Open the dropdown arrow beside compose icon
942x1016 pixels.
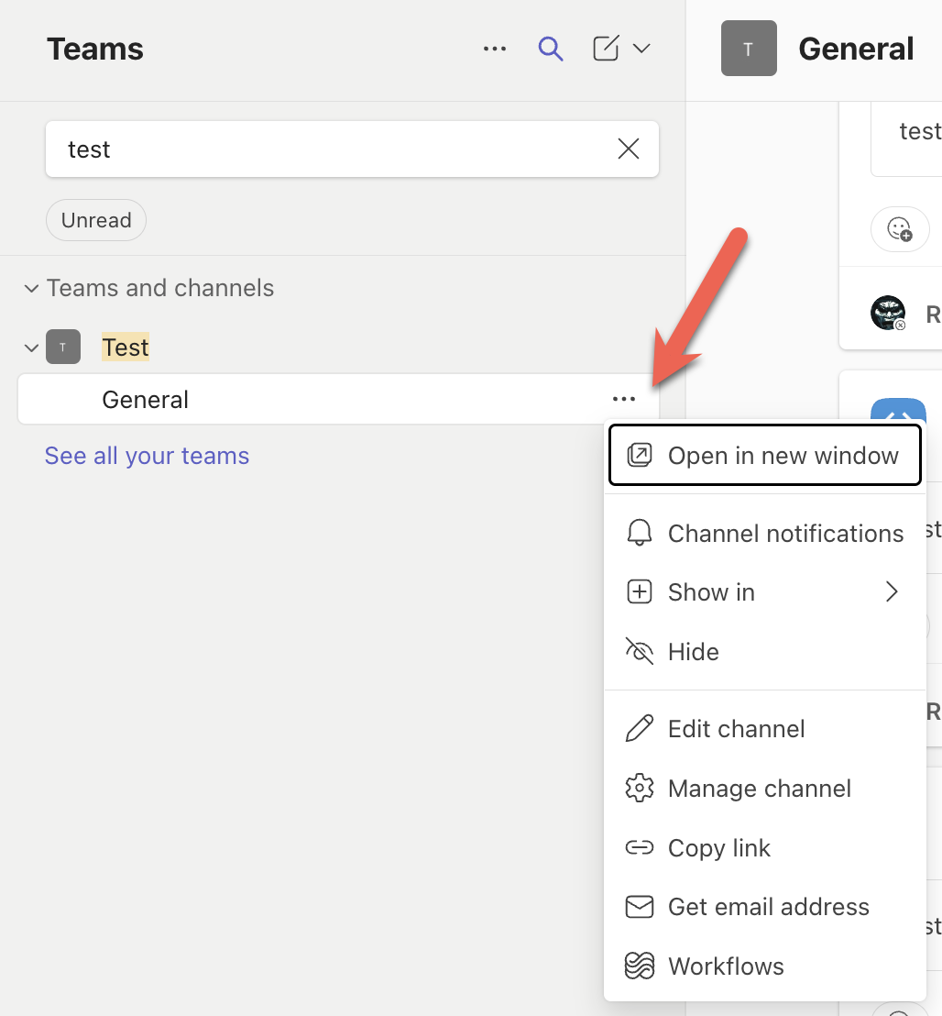[x=641, y=49]
